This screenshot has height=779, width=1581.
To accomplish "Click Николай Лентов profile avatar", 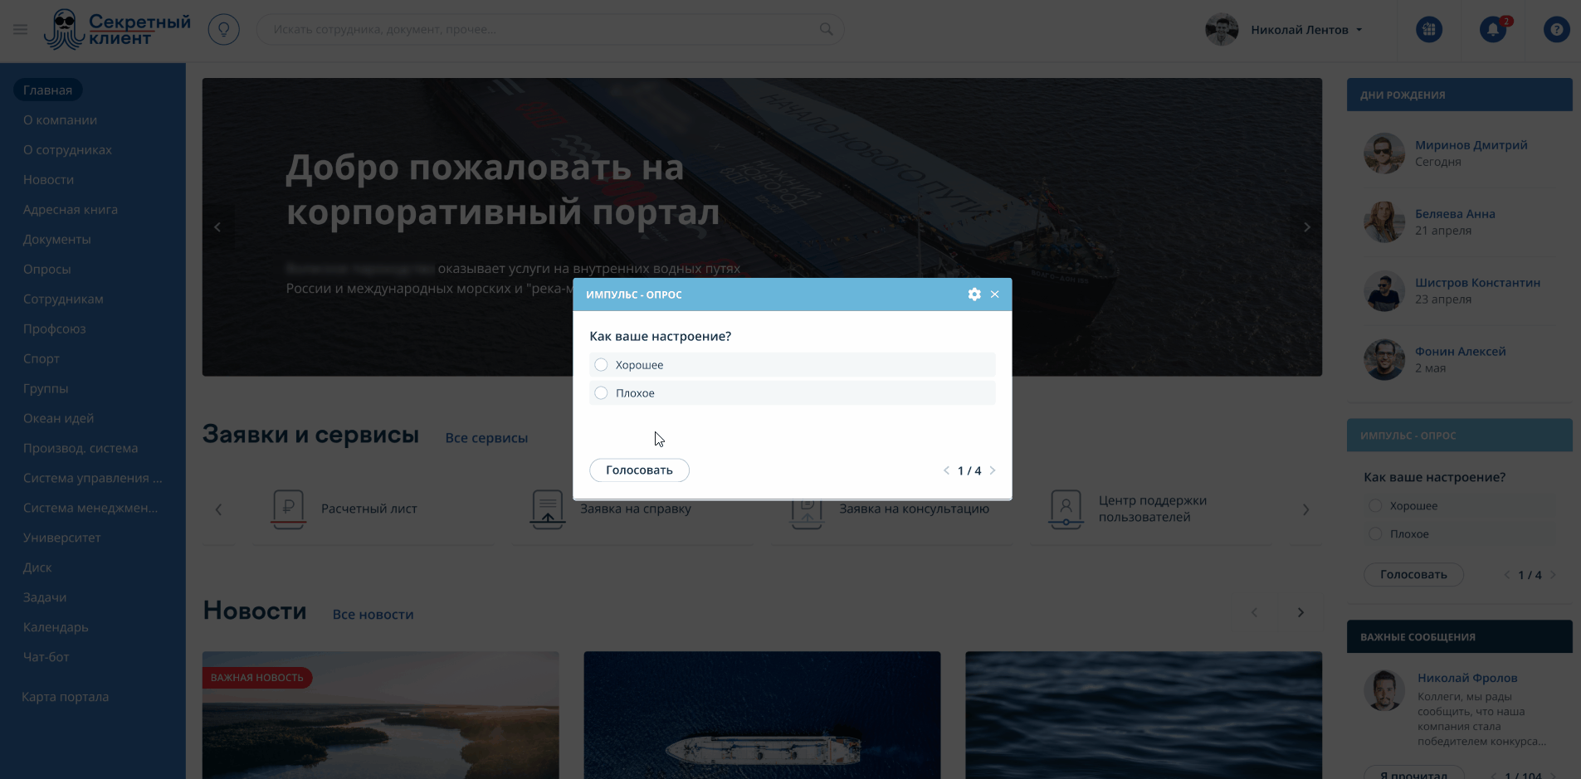I will (x=1222, y=30).
